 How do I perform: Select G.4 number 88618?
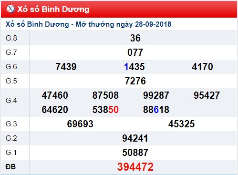156,110
